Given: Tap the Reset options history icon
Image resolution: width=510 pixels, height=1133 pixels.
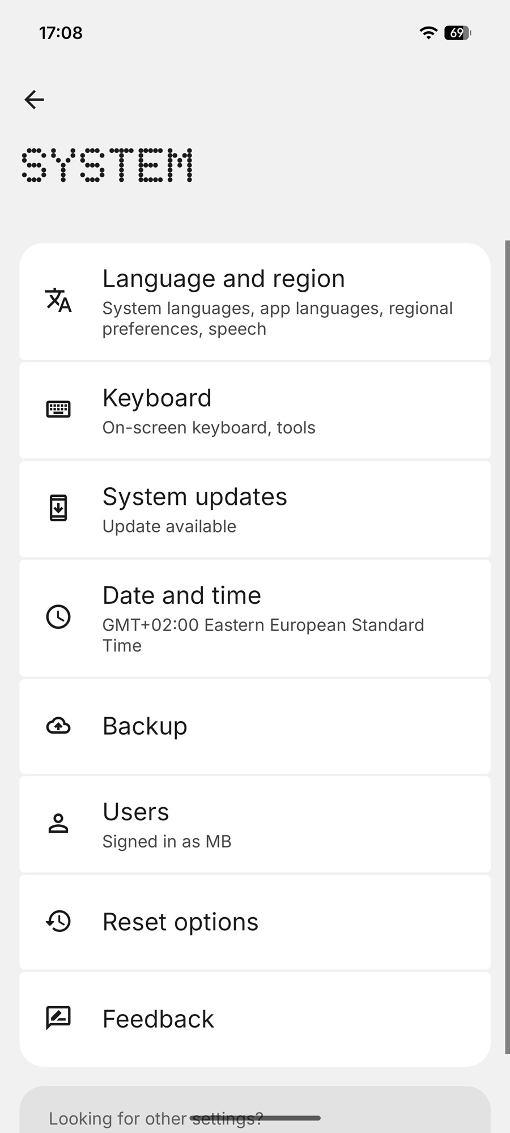Looking at the screenshot, I should [58, 922].
